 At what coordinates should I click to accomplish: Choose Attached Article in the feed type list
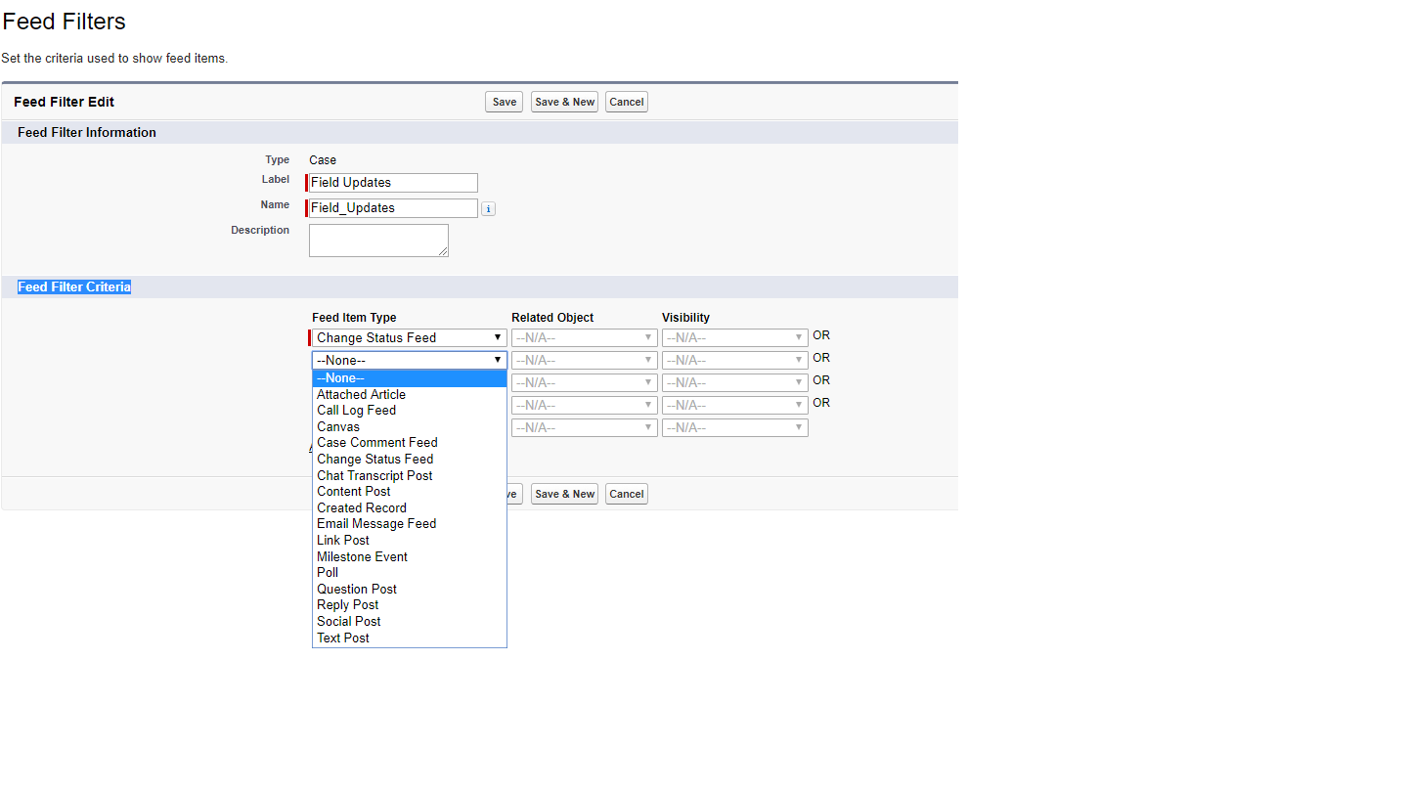pos(361,394)
